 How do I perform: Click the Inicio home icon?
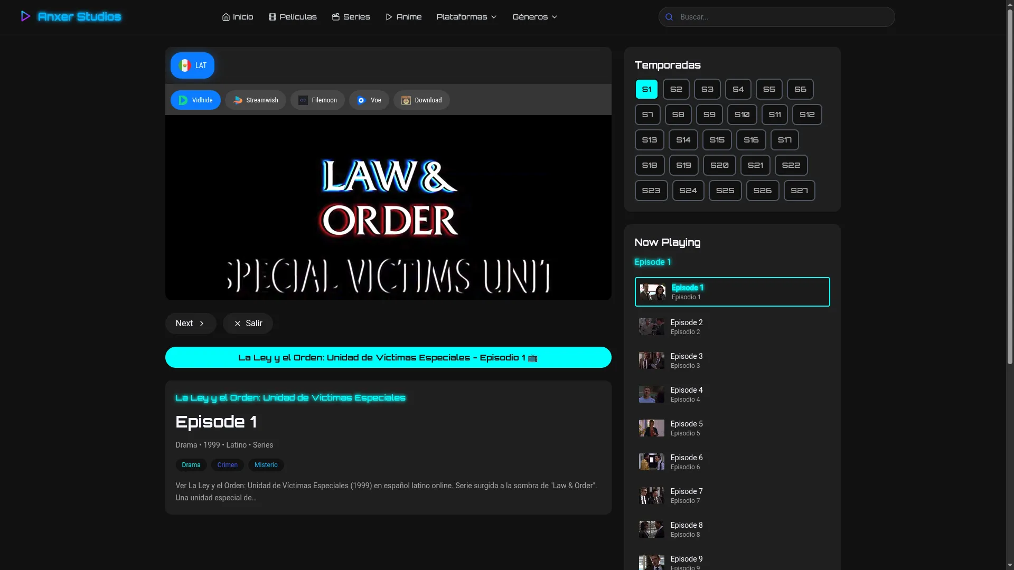pos(226,17)
